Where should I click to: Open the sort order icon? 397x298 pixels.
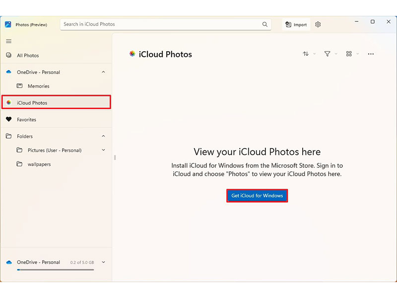pos(306,54)
